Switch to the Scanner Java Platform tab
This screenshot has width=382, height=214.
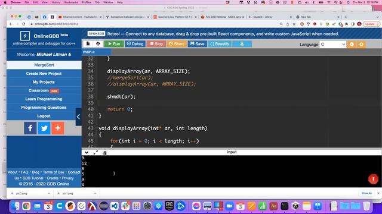[x=175, y=17]
